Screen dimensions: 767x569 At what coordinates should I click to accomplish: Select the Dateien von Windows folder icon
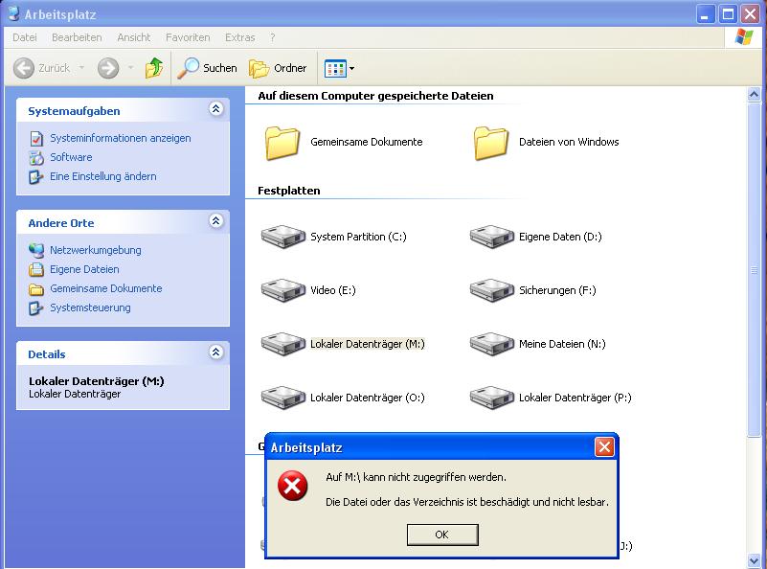490,143
